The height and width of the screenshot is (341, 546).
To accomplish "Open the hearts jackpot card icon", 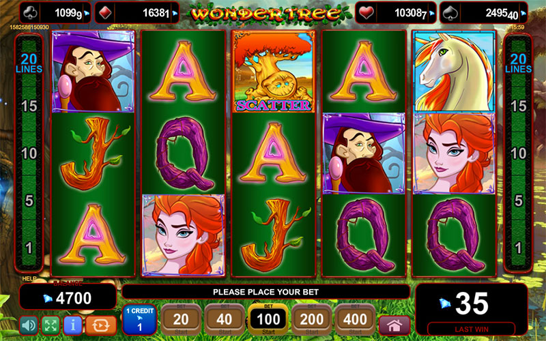I will click(366, 13).
